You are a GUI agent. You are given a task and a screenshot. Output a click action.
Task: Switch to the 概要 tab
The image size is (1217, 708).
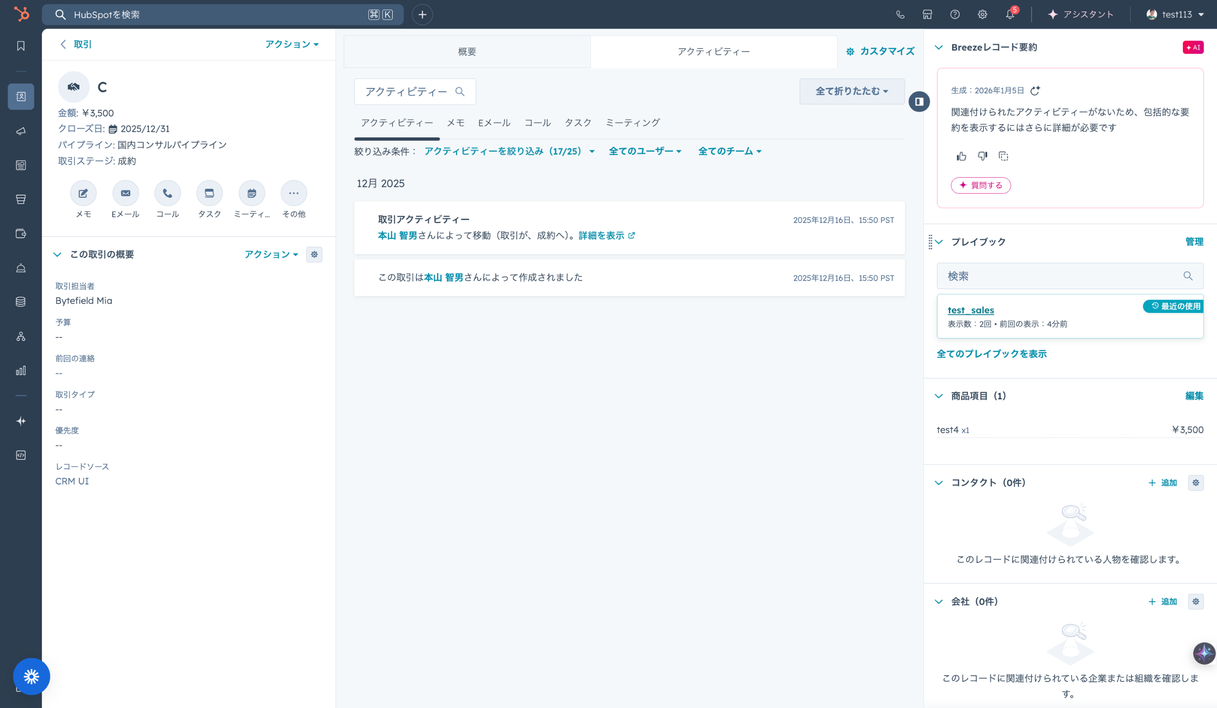[x=467, y=52]
